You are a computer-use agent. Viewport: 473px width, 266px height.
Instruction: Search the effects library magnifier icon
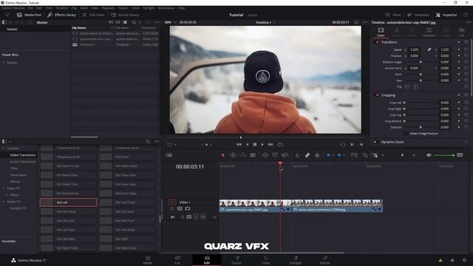click(148, 141)
